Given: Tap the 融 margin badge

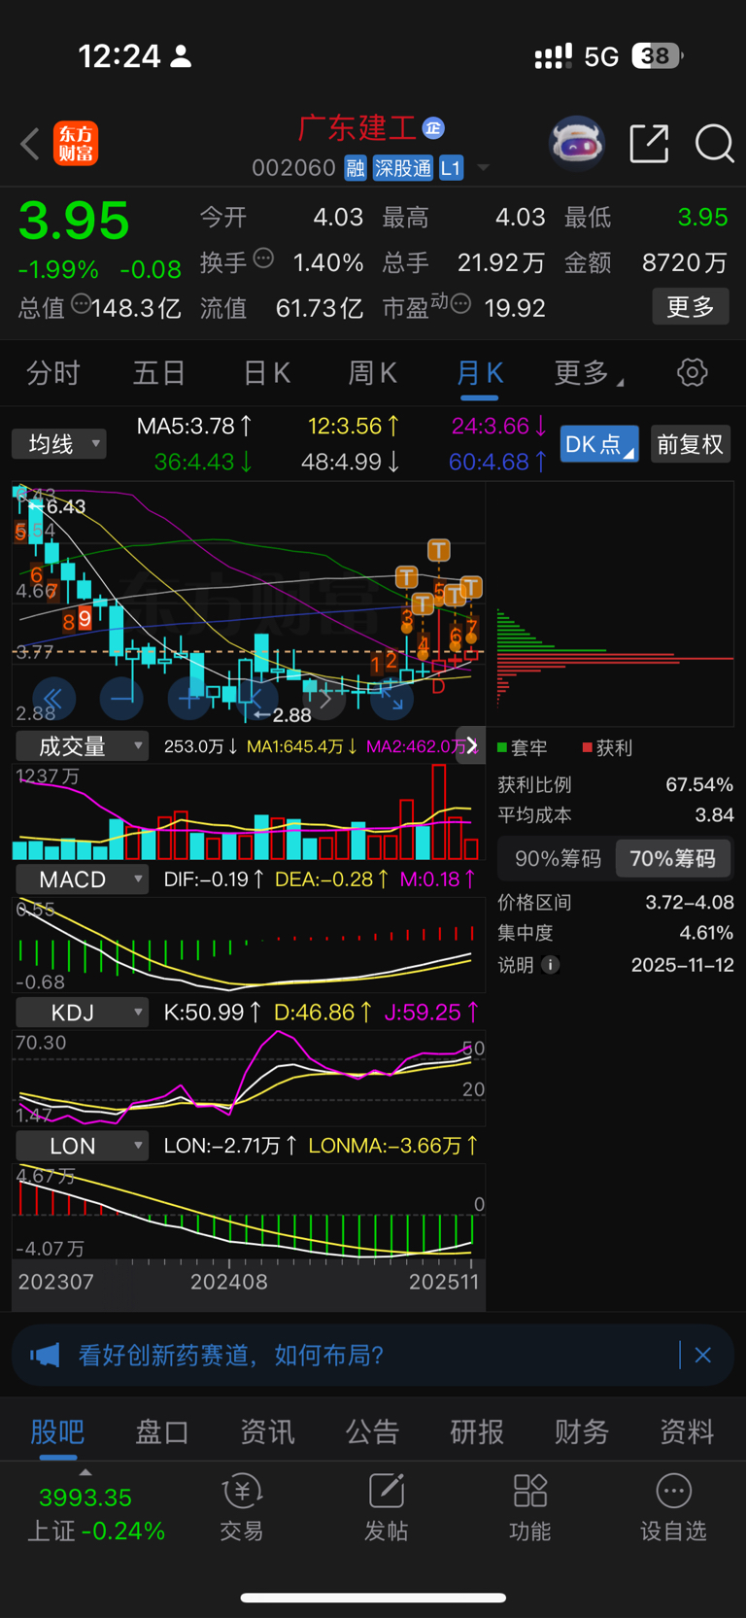Looking at the screenshot, I should [356, 168].
